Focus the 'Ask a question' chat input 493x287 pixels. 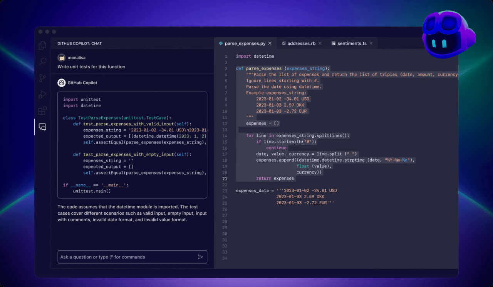click(132, 257)
